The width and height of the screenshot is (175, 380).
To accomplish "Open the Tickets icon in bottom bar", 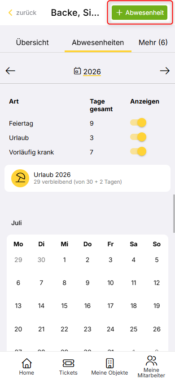I will 68,363.
